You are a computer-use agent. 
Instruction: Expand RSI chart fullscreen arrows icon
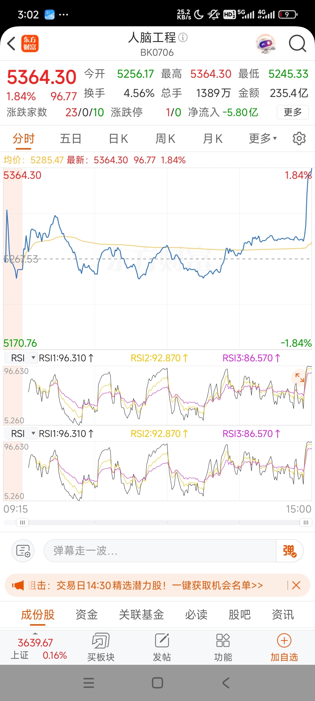click(300, 377)
